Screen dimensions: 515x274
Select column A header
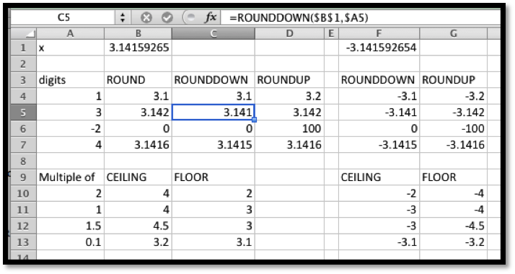coord(70,33)
